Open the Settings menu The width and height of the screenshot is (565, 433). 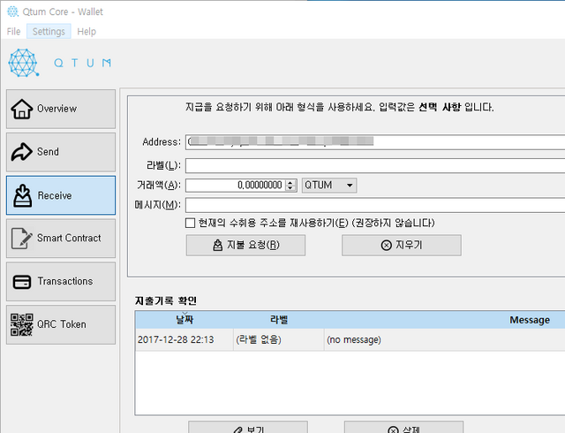[x=49, y=32]
